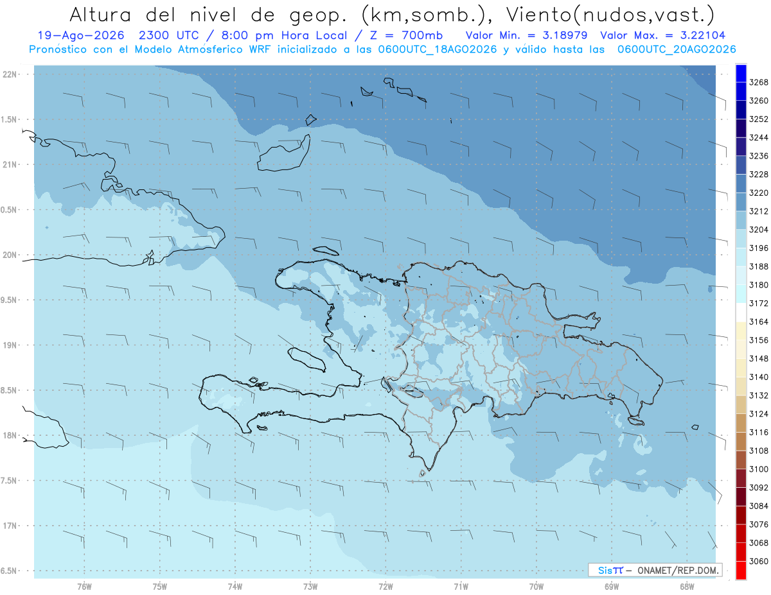Screen dimensions: 771x595
Task: Click the brightest blue swatch atop the legend
Action: pyautogui.click(x=741, y=73)
